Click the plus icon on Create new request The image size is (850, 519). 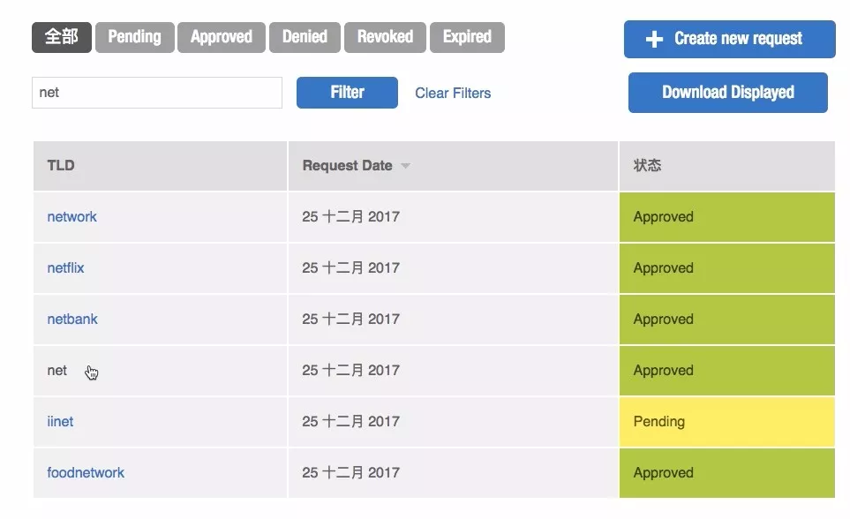(654, 40)
